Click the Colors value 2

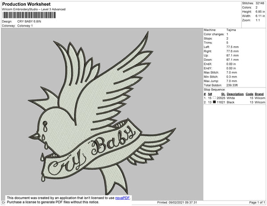[256, 8]
